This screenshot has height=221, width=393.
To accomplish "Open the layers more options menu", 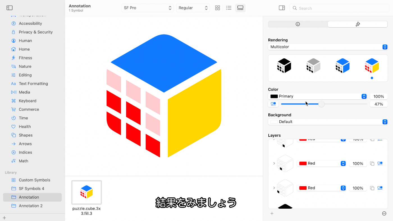I will [384, 213].
